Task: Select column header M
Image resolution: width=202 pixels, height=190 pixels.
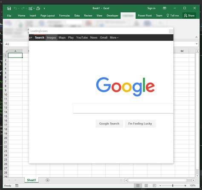Action: [x=182, y=51]
